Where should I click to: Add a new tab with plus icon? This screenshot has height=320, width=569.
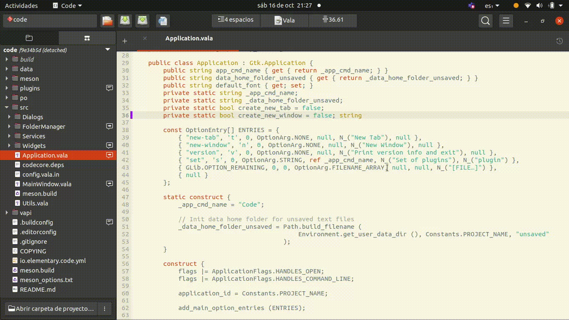point(125,41)
